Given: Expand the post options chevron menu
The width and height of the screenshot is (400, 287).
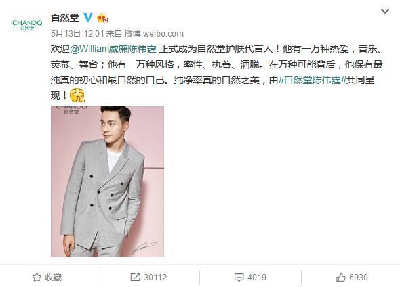Looking at the screenshot, I should [x=385, y=12].
